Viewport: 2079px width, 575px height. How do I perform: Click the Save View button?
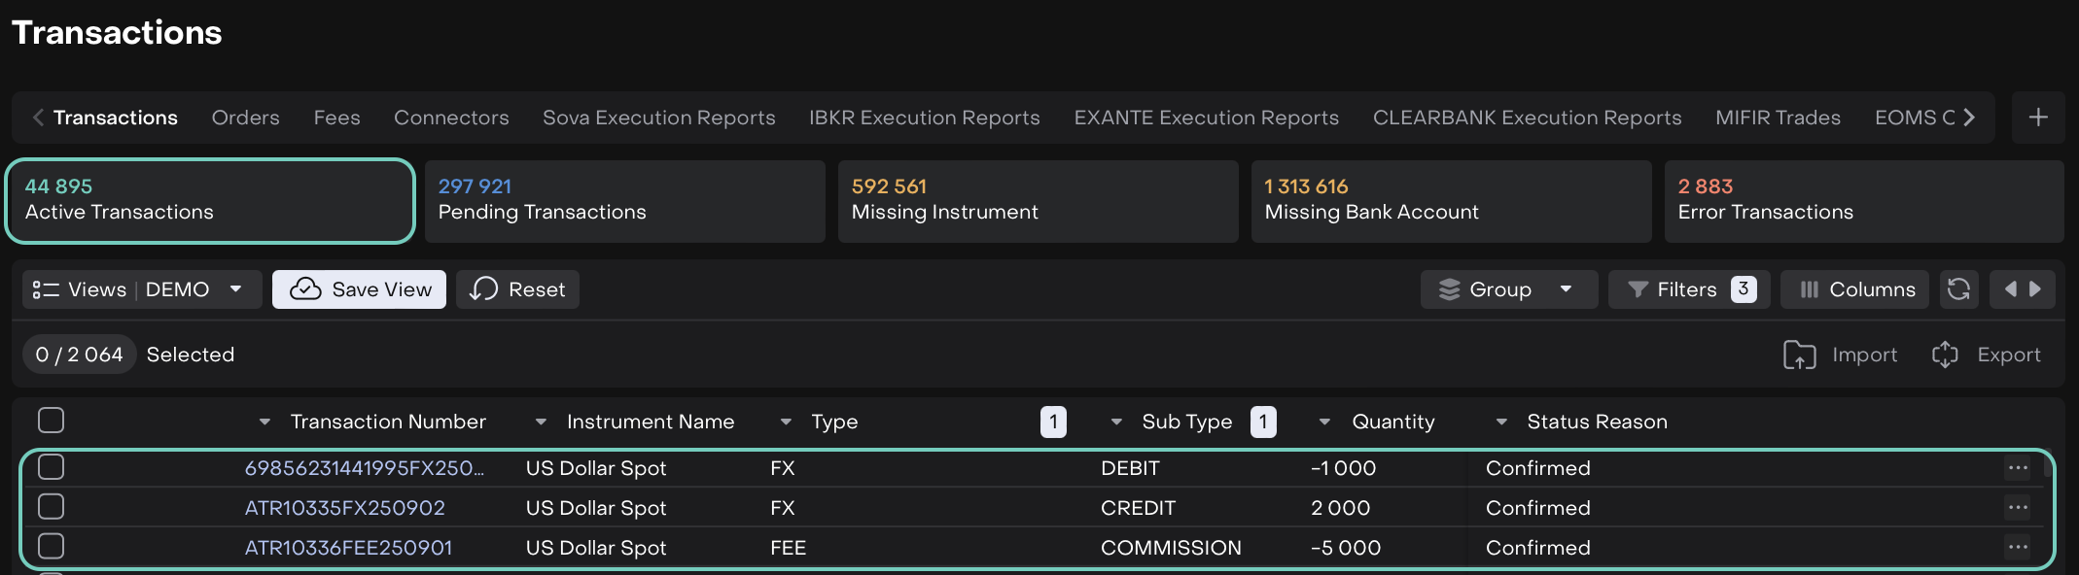[359, 289]
